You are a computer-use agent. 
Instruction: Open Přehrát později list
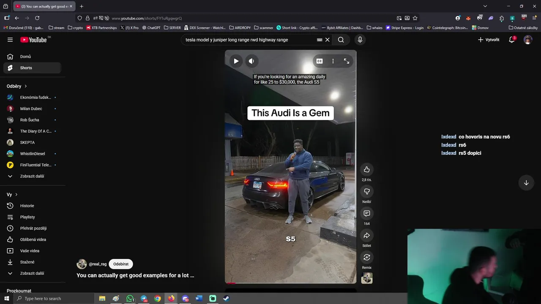(x=32, y=228)
